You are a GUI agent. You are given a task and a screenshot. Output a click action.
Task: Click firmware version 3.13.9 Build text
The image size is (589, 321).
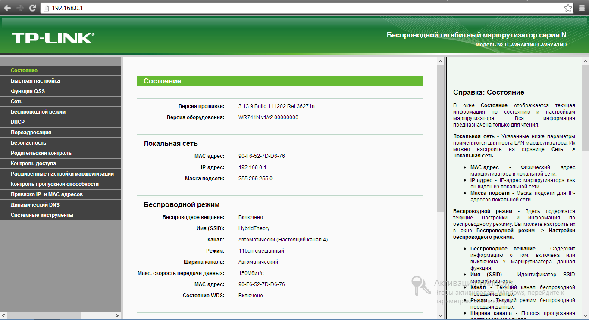coord(276,106)
